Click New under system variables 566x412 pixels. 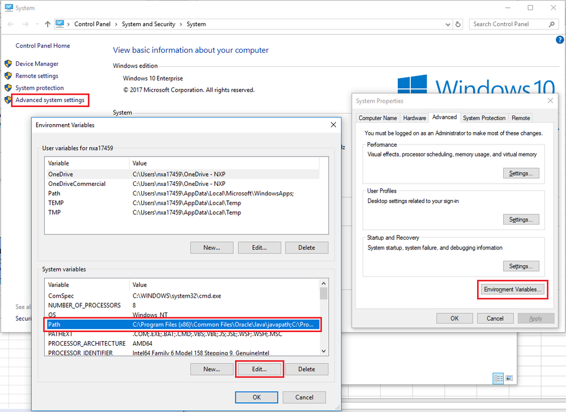212,369
